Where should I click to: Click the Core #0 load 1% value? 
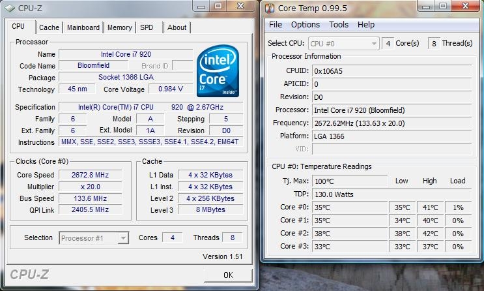pos(458,207)
